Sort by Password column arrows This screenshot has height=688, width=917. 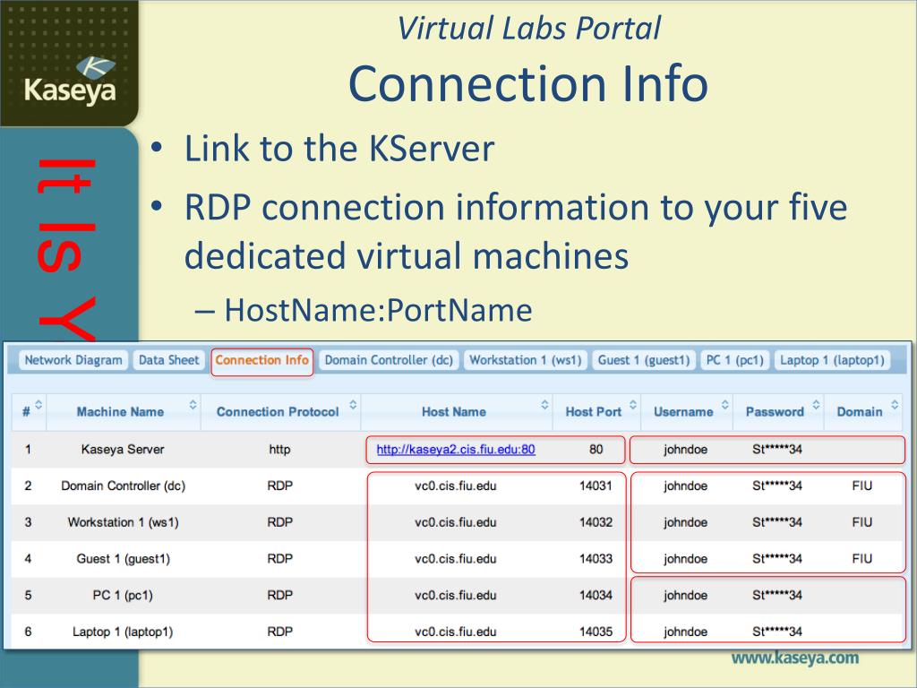[x=817, y=405]
